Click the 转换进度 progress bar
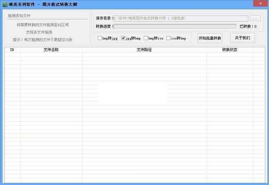The height and width of the screenshot is (185, 269). tap(175, 26)
